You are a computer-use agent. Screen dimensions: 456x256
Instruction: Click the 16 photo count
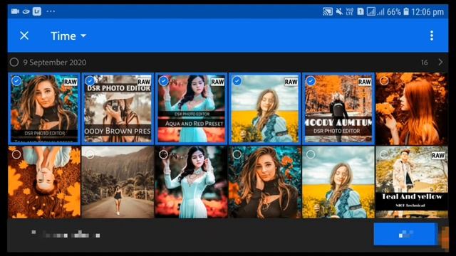[425, 63]
